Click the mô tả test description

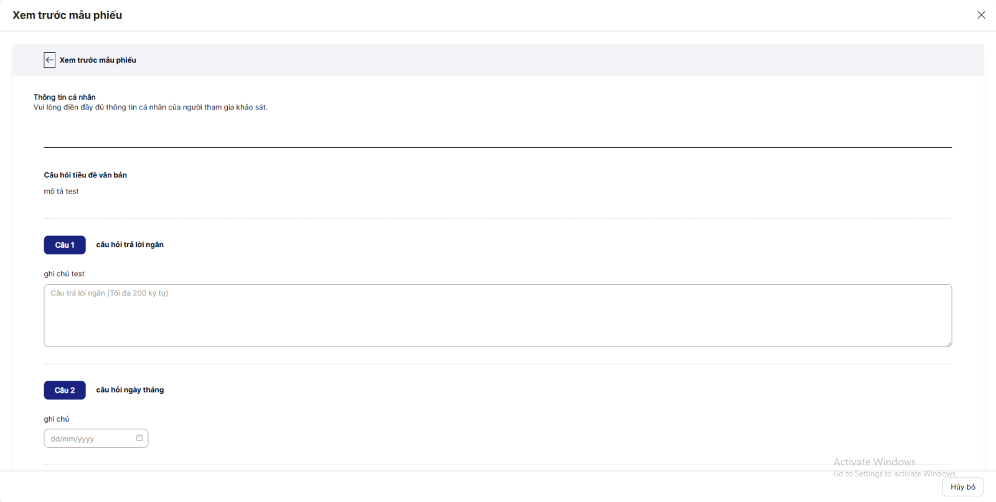pos(61,192)
